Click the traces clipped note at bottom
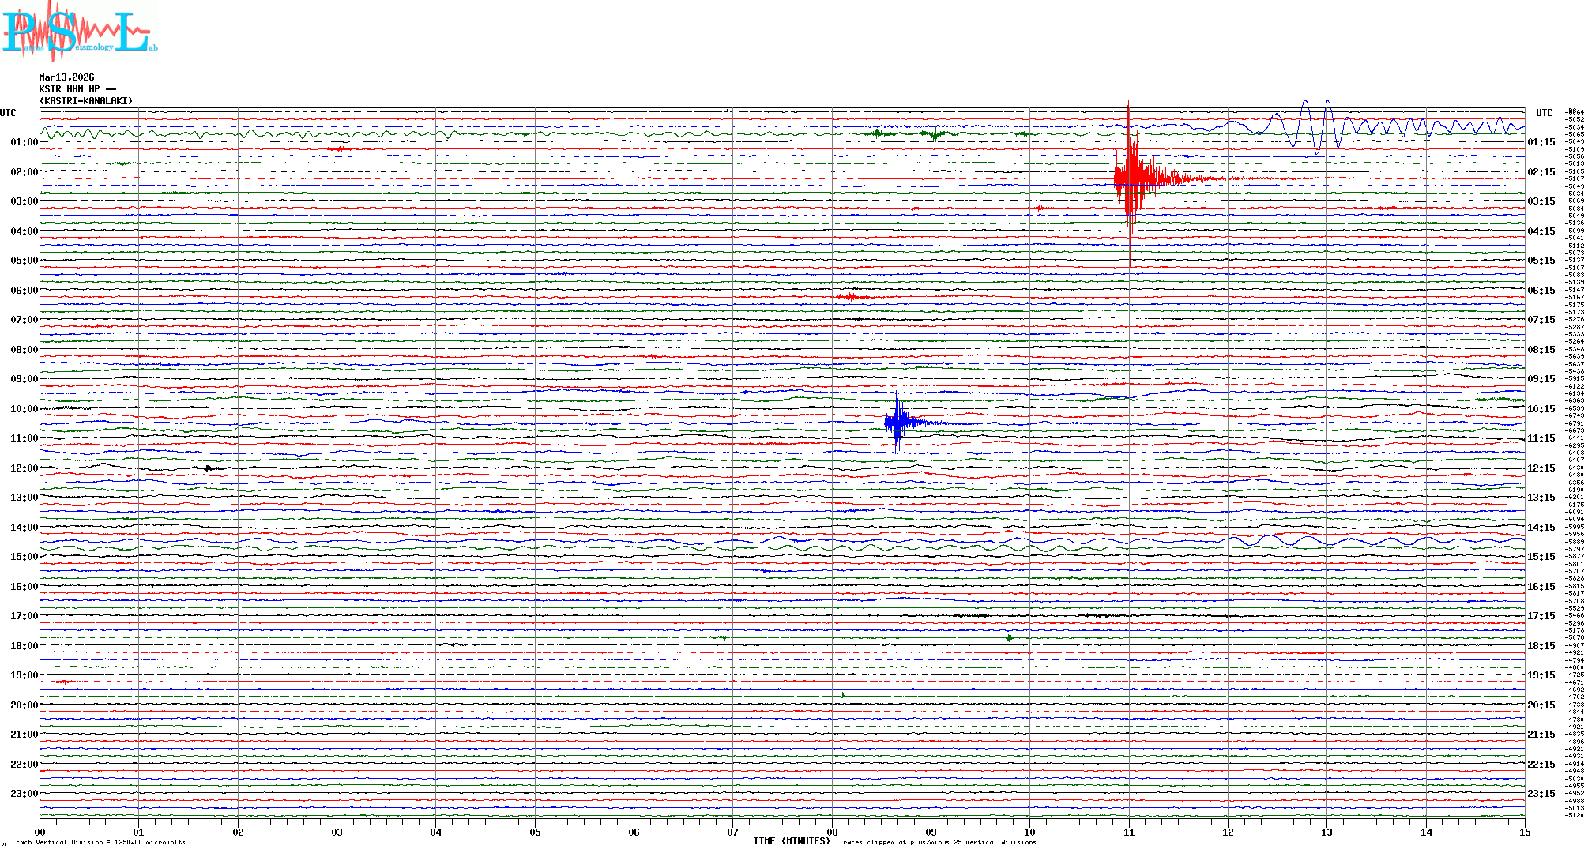Screen dimensions: 1588x853 pos(937,842)
